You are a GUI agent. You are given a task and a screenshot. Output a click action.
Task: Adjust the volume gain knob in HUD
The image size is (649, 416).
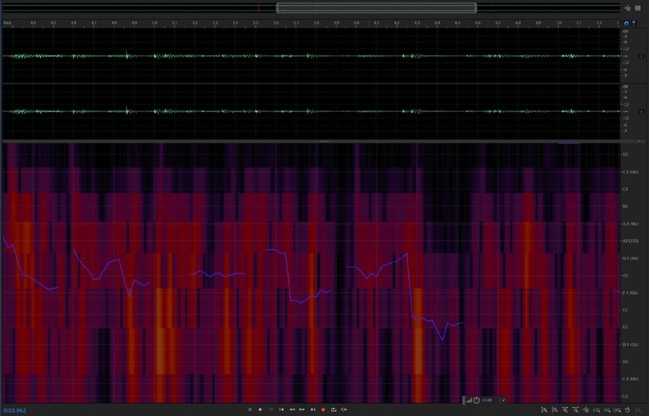[476, 400]
